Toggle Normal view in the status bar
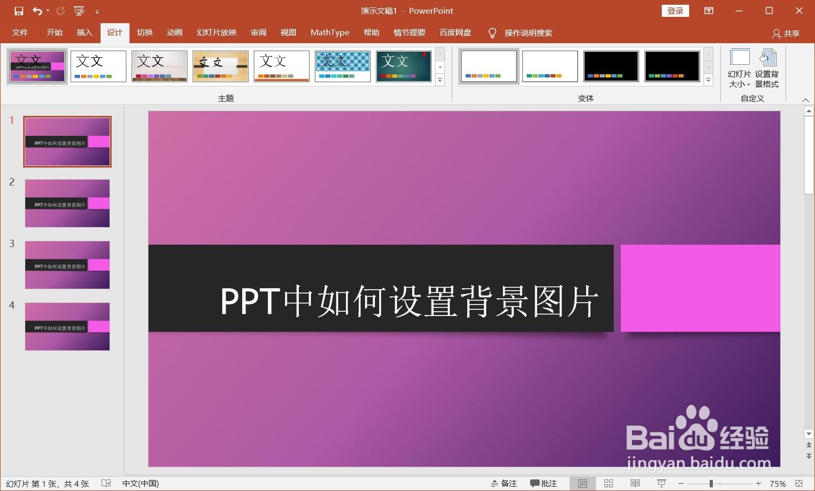Image resolution: width=815 pixels, height=491 pixels. (x=582, y=483)
